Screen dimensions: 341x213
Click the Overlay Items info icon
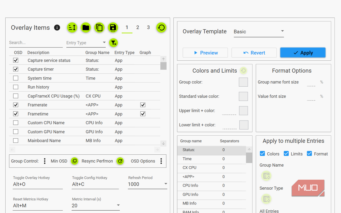click(57, 28)
